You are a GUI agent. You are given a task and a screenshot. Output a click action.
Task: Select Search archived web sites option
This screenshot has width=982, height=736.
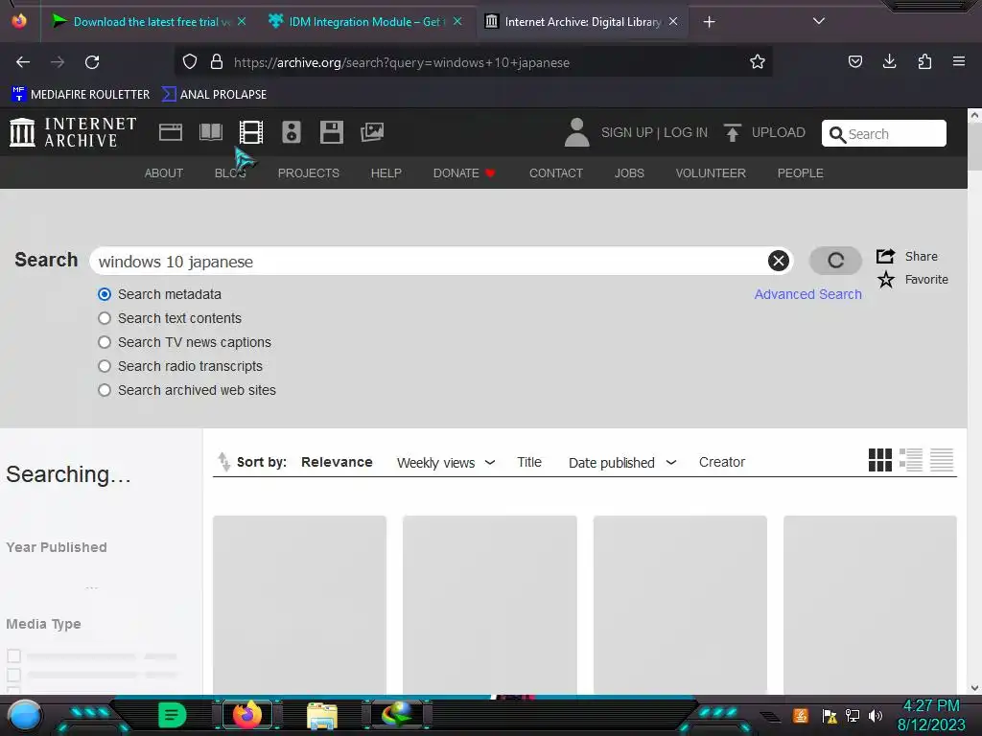pyautogui.click(x=105, y=390)
